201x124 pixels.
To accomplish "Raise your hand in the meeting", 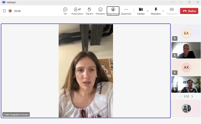I will tap(89, 11).
